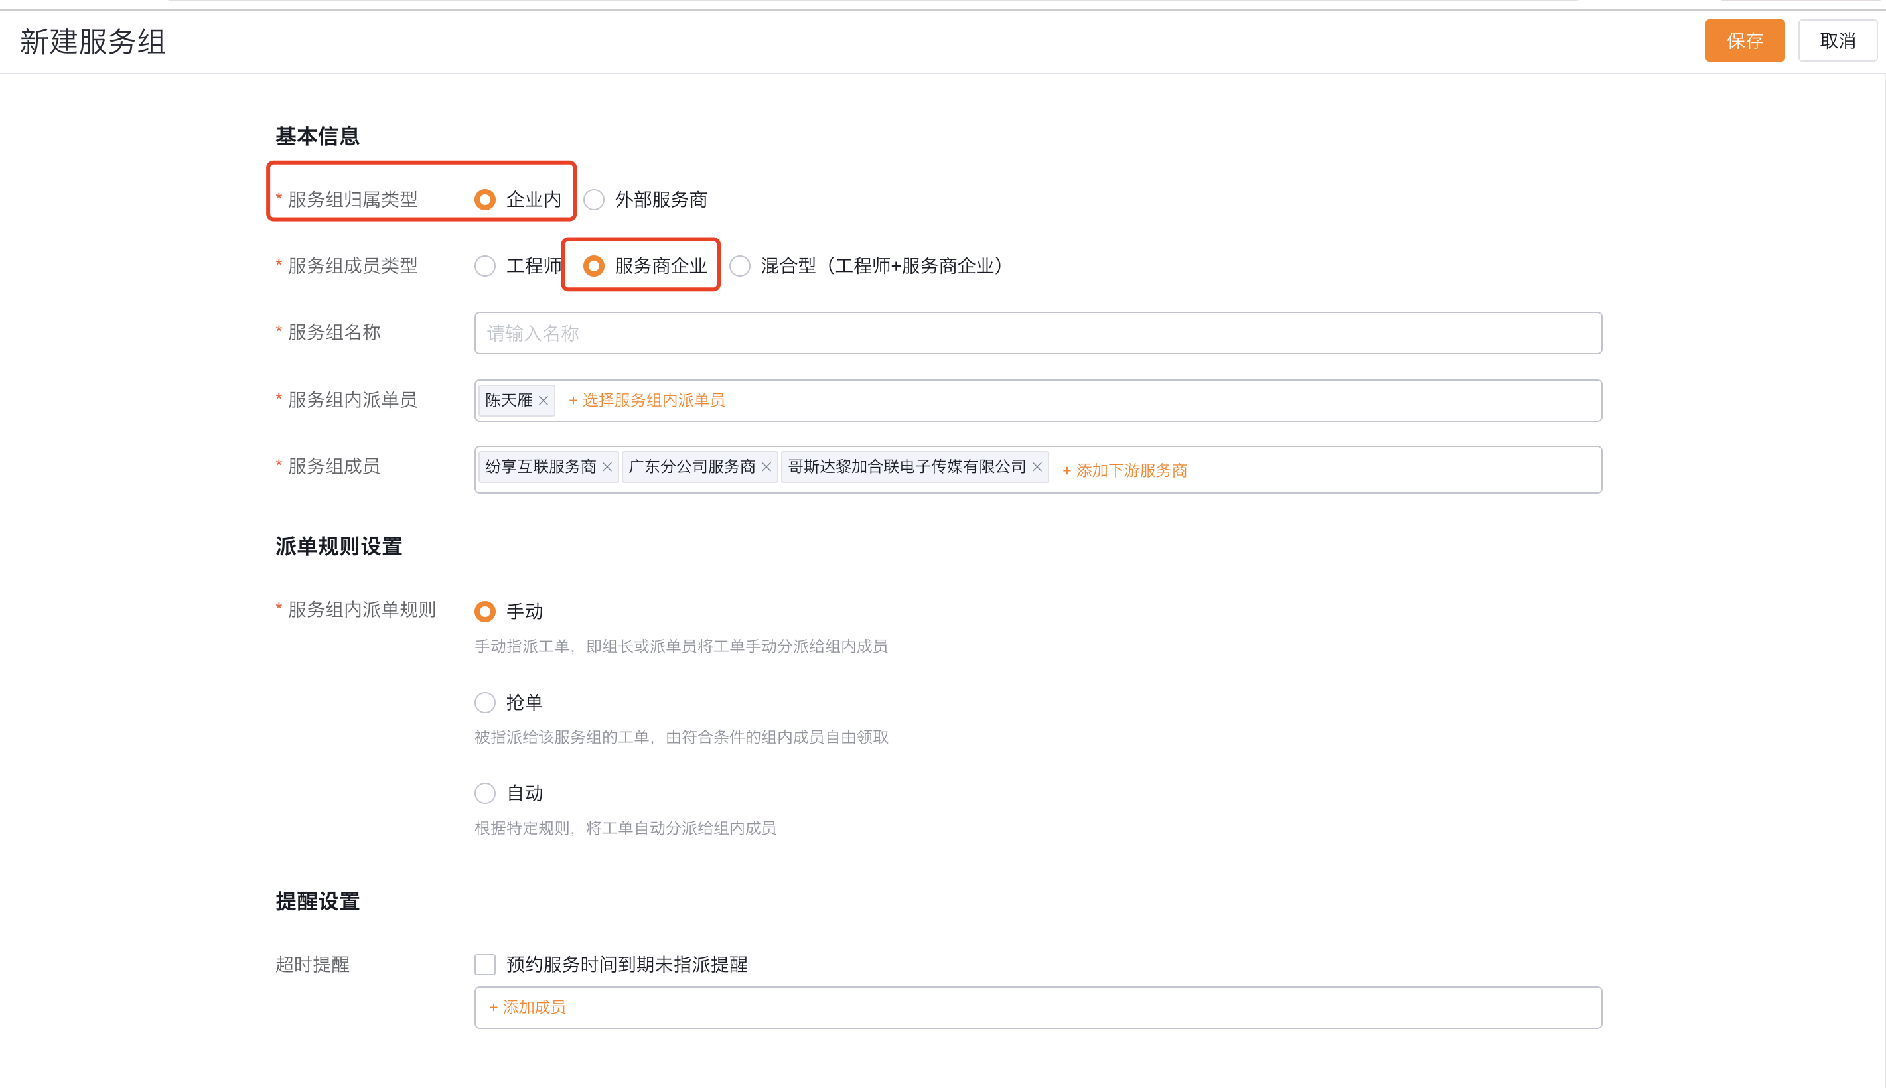1886x1088 pixels.
Task: Click the 纷享互联服务商 tag text
Action: [x=540, y=467]
